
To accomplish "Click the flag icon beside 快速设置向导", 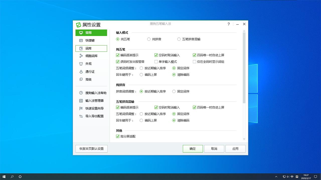I will [x=81, y=108].
